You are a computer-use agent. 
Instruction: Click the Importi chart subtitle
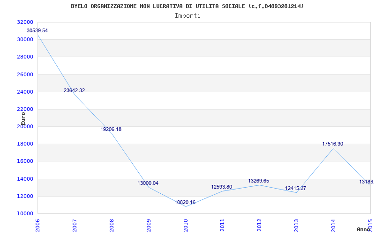pos(187,16)
